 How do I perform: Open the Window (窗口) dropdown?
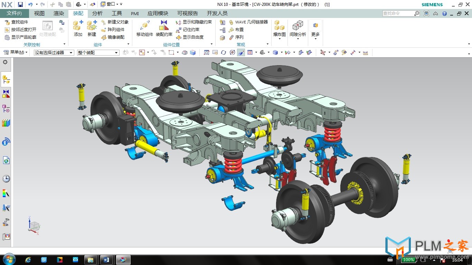pos(109,4)
